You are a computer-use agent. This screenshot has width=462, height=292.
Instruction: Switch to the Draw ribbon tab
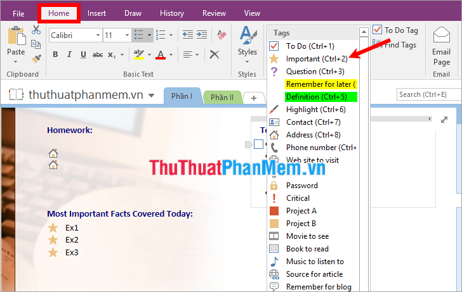133,13
